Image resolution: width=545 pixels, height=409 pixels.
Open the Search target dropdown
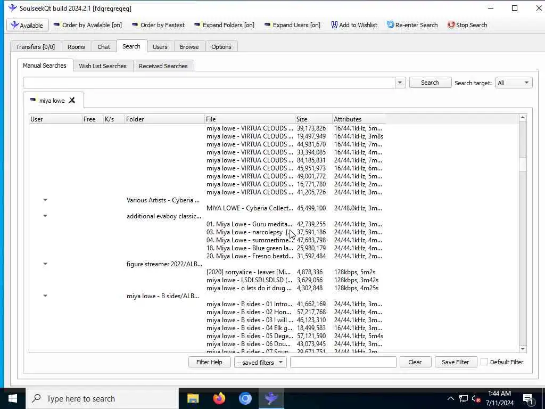point(514,83)
